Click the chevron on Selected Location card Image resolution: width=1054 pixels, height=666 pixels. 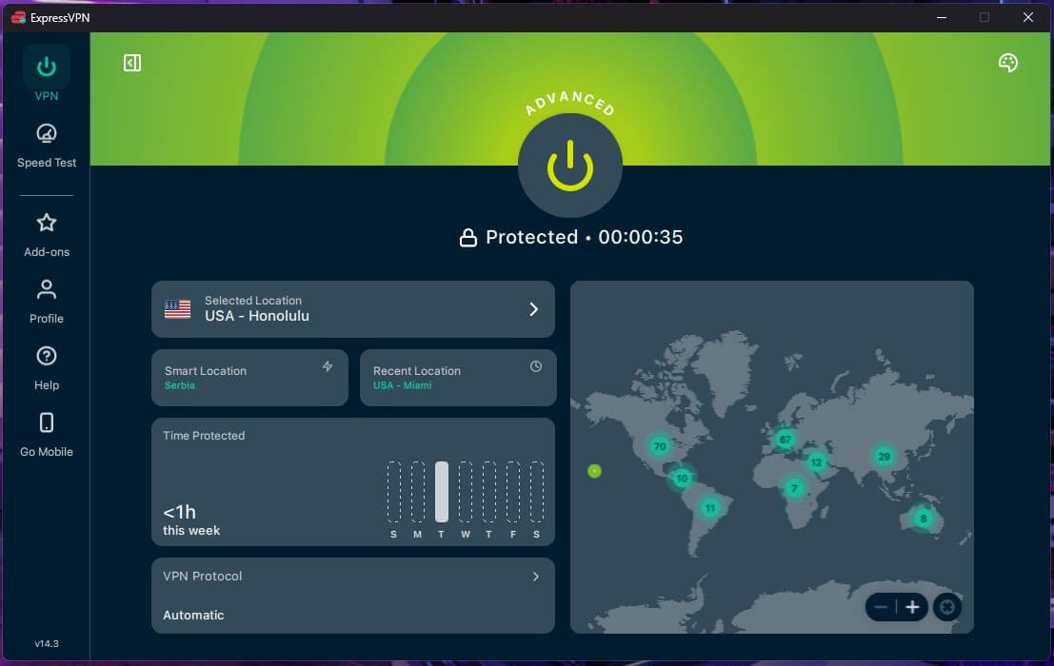pos(534,309)
